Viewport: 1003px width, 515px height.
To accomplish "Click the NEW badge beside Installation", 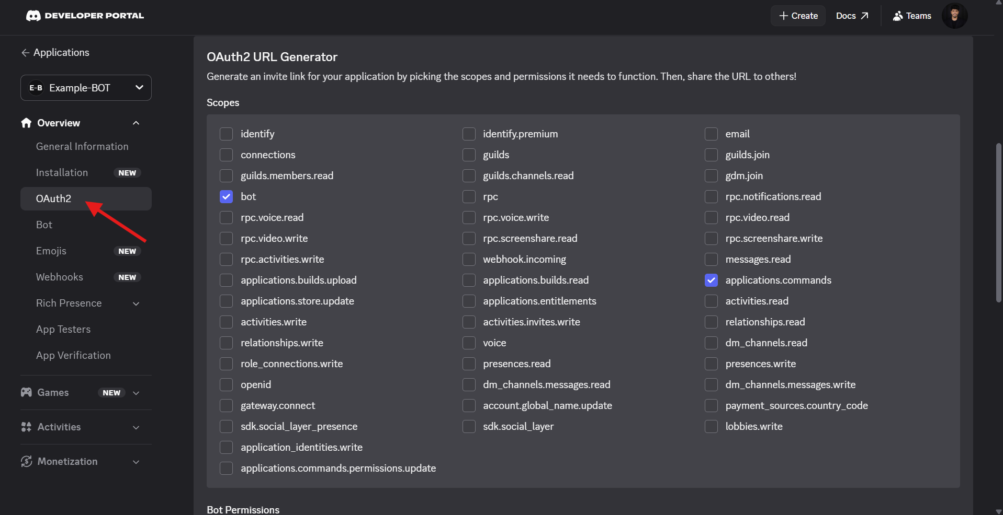I will tap(127, 173).
